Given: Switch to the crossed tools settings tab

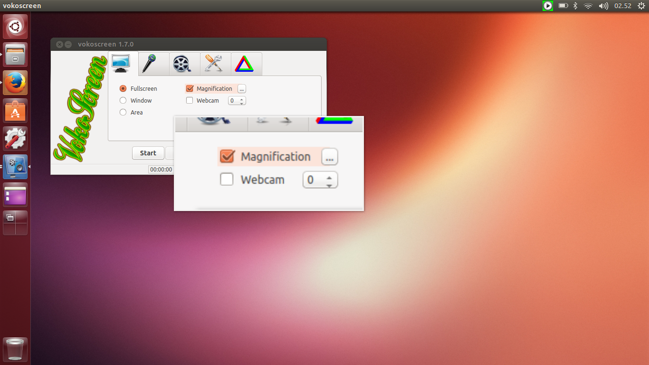Looking at the screenshot, I should pyautogui.click(x=216, y=64).
